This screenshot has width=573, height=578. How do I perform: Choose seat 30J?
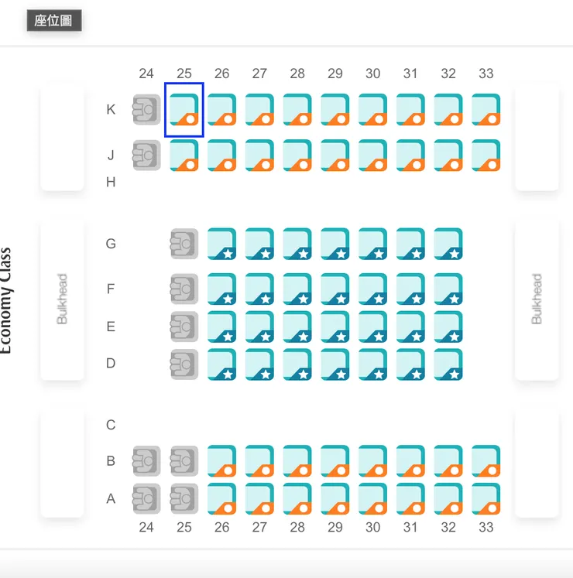coord(373,156)
